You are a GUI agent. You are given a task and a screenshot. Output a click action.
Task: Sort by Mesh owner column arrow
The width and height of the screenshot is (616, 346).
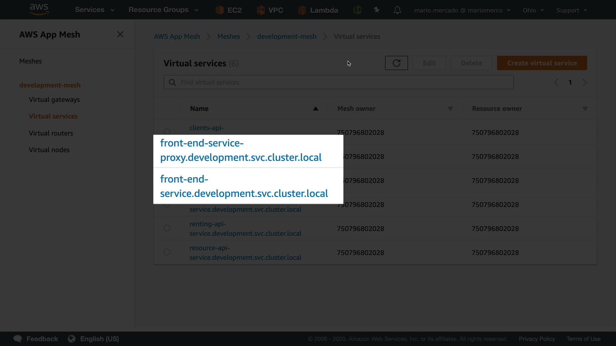450,109
